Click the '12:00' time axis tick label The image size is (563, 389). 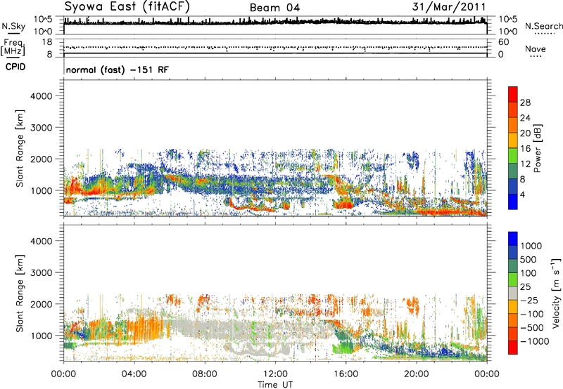275,374
